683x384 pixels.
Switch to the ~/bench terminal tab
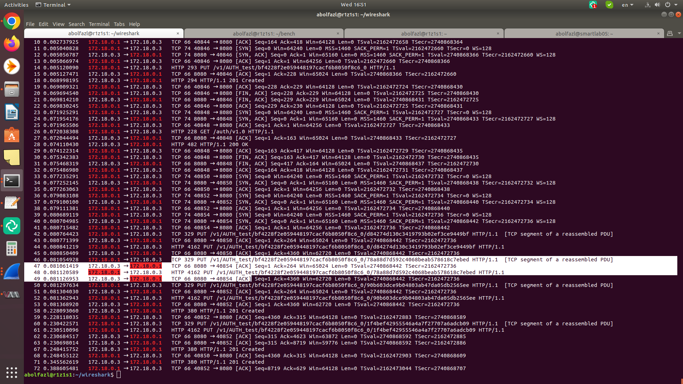(x=264, y=33)
